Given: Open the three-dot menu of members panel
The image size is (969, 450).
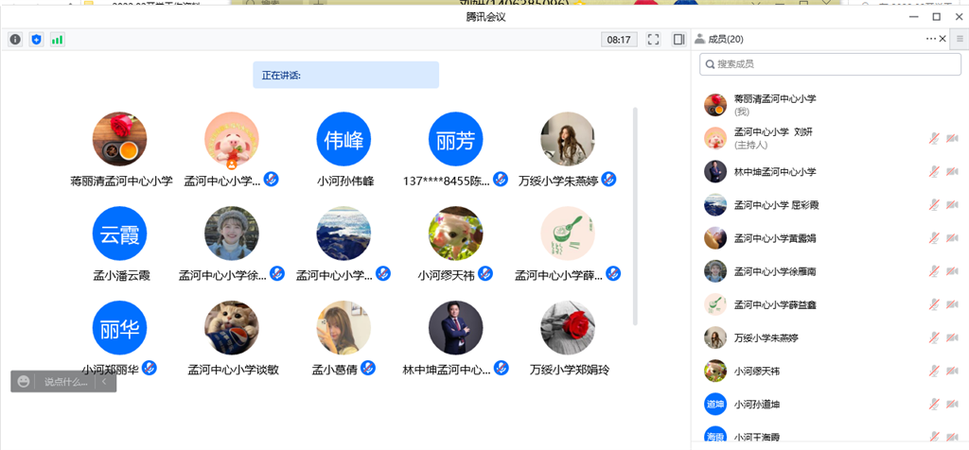Looking at the screenshot, I should [x=930, y=39].
